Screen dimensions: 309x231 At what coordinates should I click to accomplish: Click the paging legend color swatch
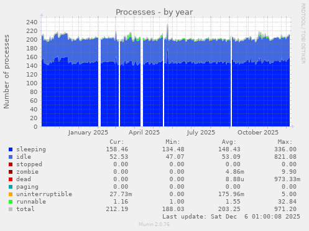coord(11,187)
